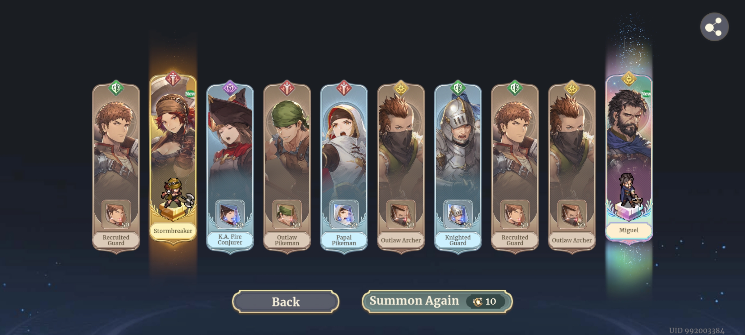Open the share icon
The image size is (745, 335).
click(714, 27)
